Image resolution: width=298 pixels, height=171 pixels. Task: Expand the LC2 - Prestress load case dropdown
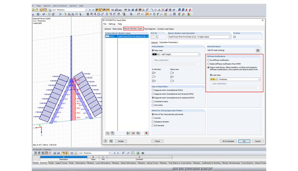point(259,79)
